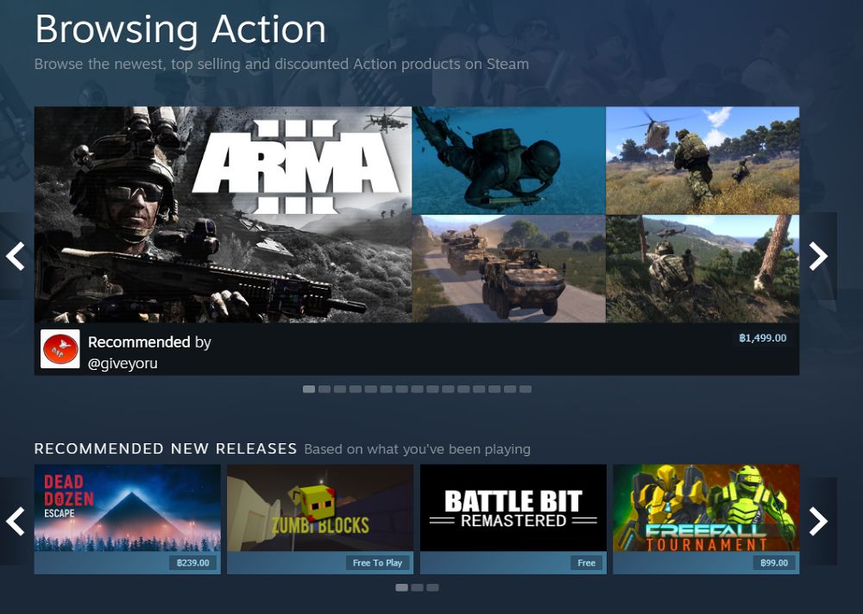The width and height of the screenshot is (863, 614).
Task: View the underwater diver screenshot
Action: pos(508,160)
